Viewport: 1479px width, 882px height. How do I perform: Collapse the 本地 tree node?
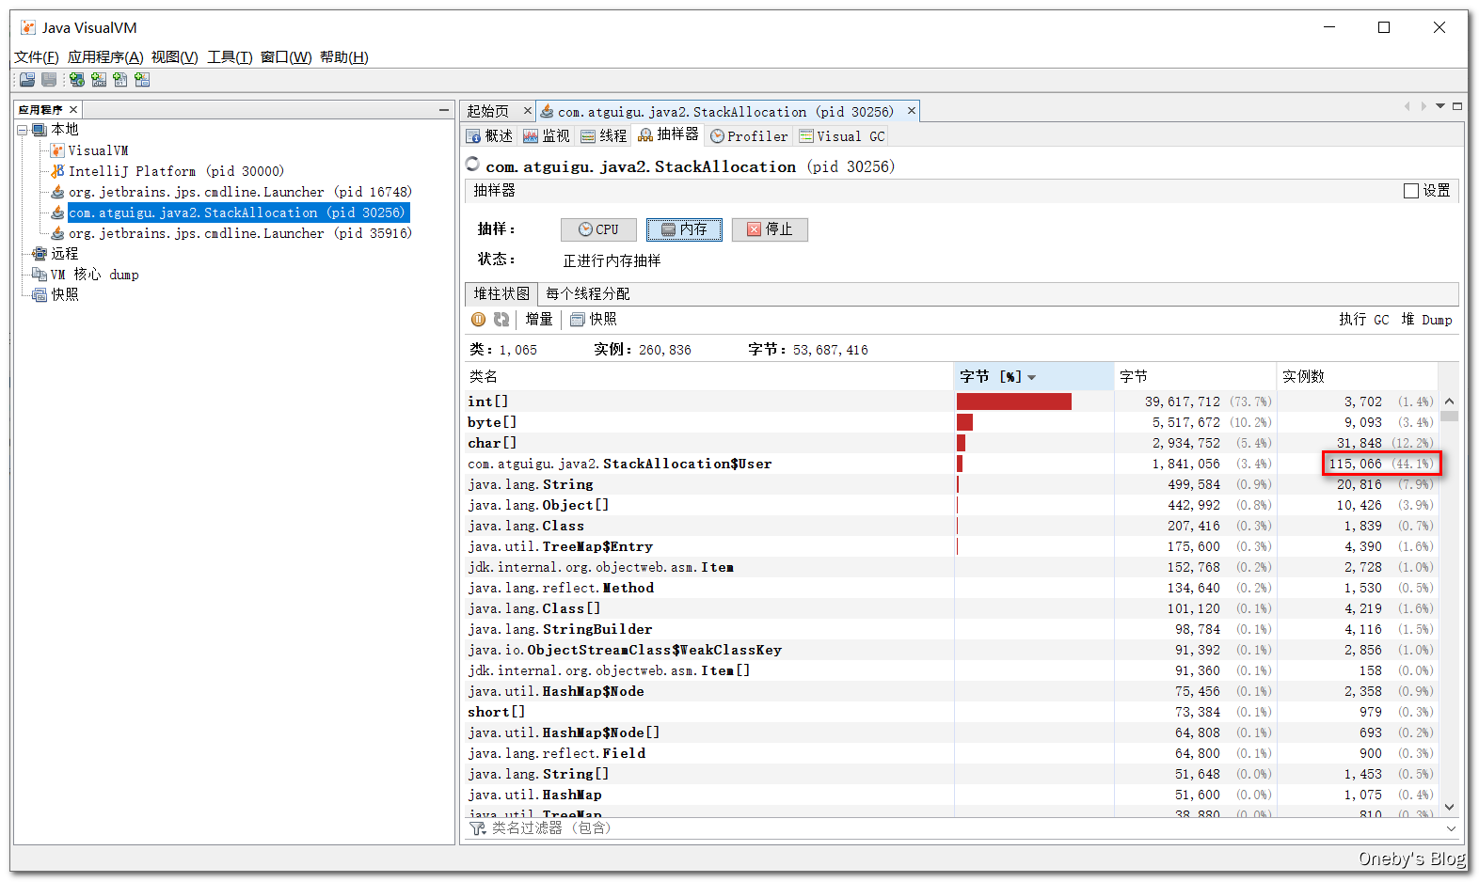pos(23,130)
